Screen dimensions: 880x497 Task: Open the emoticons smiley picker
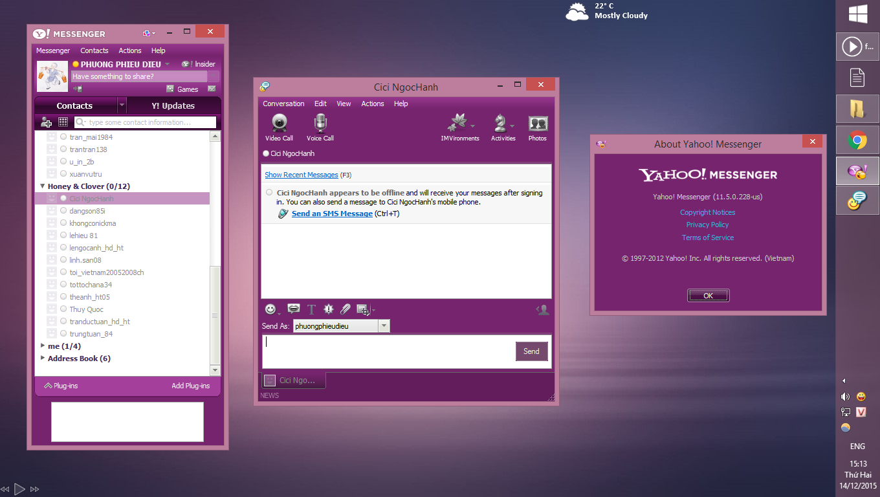270,309
